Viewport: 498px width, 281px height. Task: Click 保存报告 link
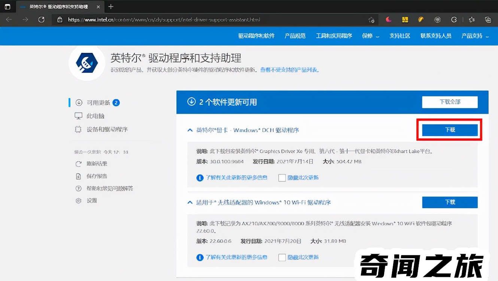pos(97,176)
